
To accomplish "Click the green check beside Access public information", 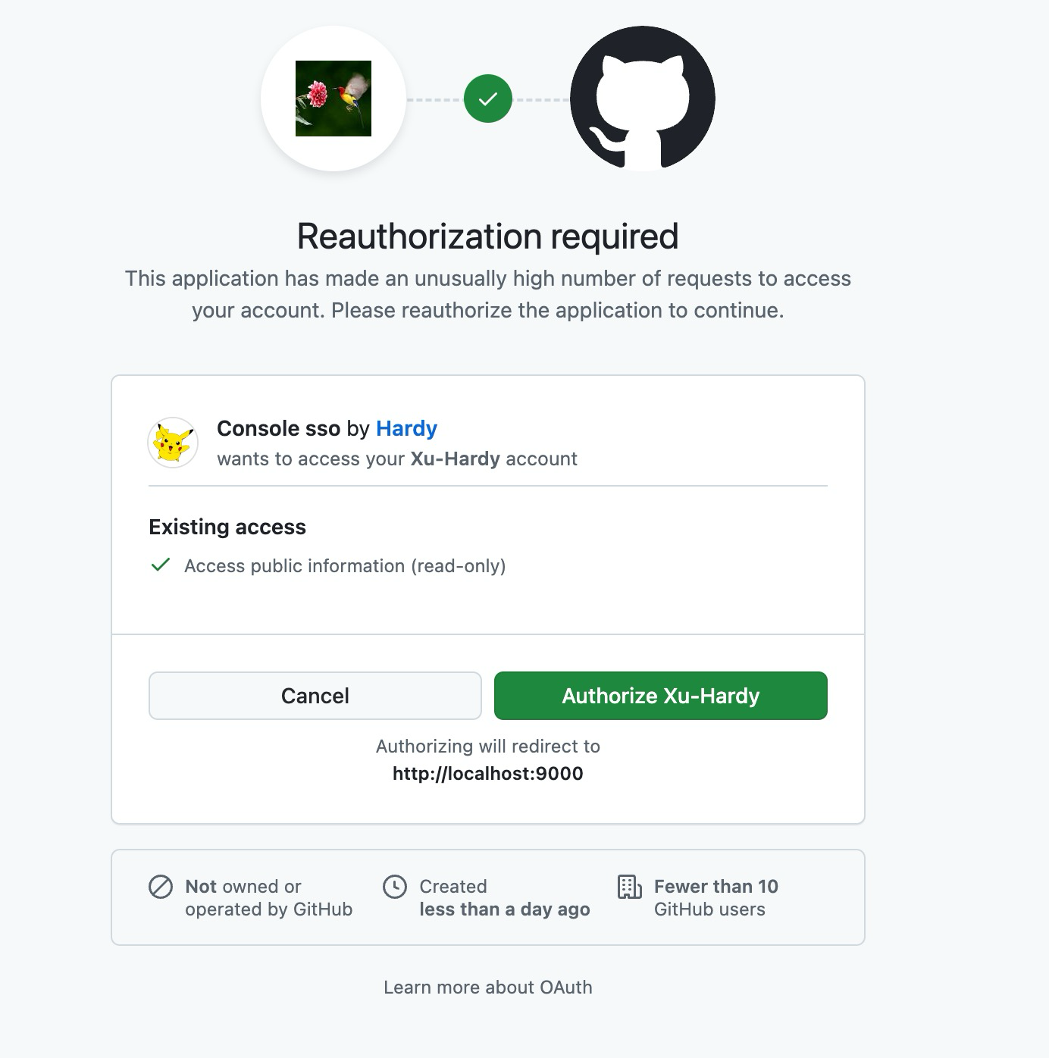I will click(x=161, y=565).
